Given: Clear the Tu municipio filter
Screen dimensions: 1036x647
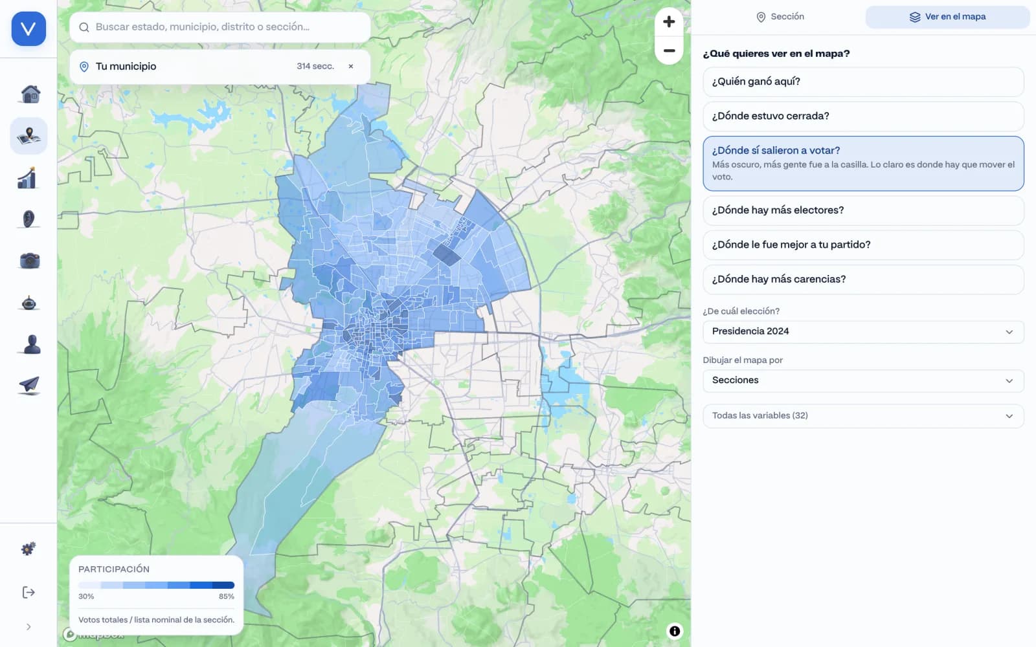Looking at the screenshot, I should pyautogui.click(x=351, y=66).
